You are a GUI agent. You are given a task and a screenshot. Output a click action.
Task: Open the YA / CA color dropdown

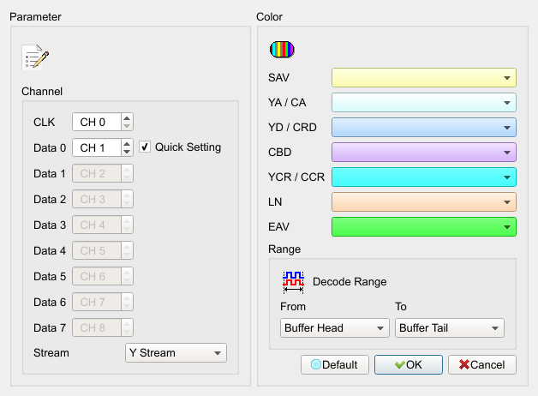[424, 103]
